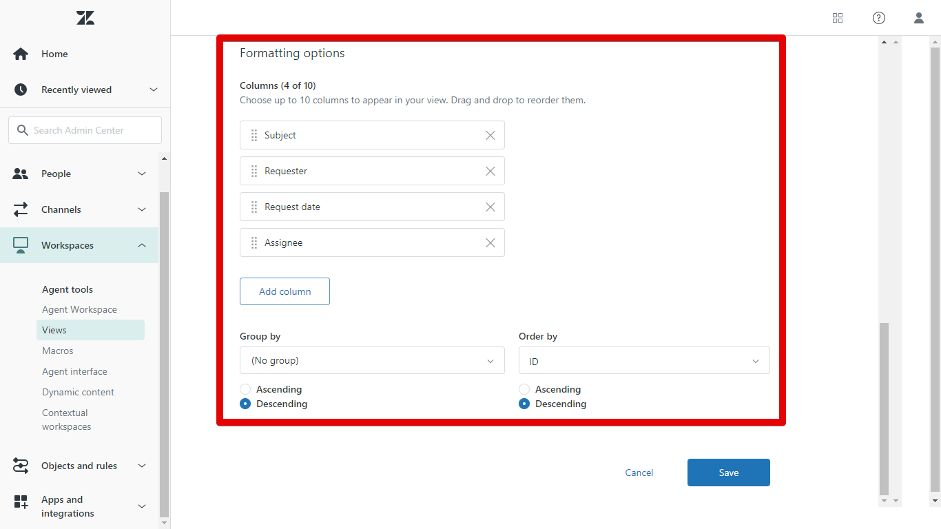This screenshot has height=529, width=941.
Task: Expand the Channels menu chevron
Action: [142, 209]
